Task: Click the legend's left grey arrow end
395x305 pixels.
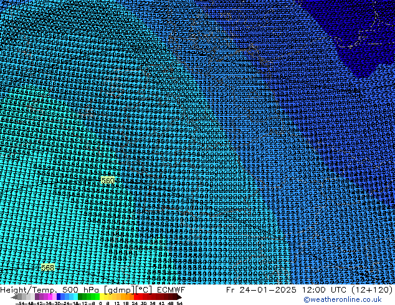Action: pos(14,297)
